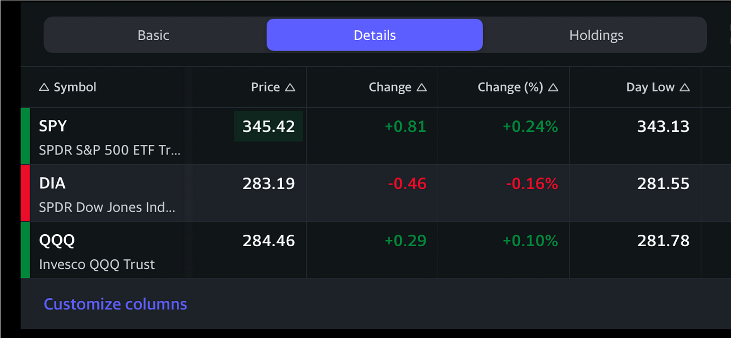This screenshot has width=731, height=338.
Task: Open the SPY ticker symbol
Action: [x=53, y=126]
